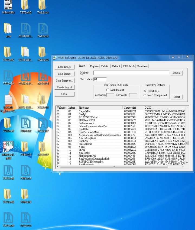This screenshot has height=230, width=195.
Task: Open the Extract tab
Action: pos(116,66)
